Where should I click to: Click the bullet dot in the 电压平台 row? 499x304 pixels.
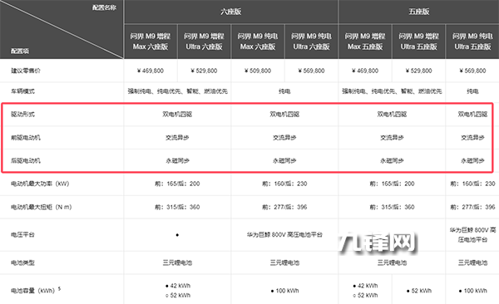click(177, 235)
